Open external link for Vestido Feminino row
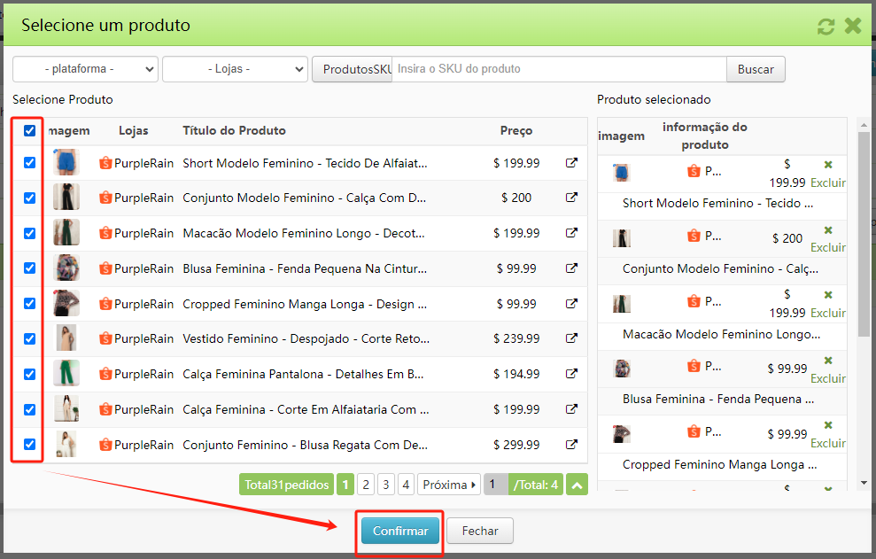Screen dimensions: 876x559 (x=571, y=338)
